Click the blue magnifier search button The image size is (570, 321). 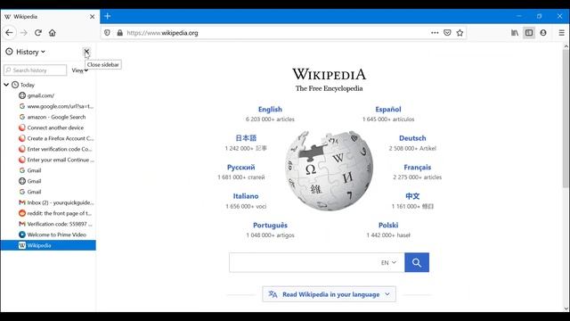pyautogui.click(x=417, y=262)
